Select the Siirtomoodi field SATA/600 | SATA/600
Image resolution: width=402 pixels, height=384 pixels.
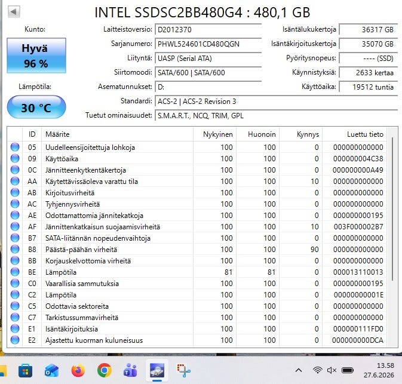pos(208,72)
